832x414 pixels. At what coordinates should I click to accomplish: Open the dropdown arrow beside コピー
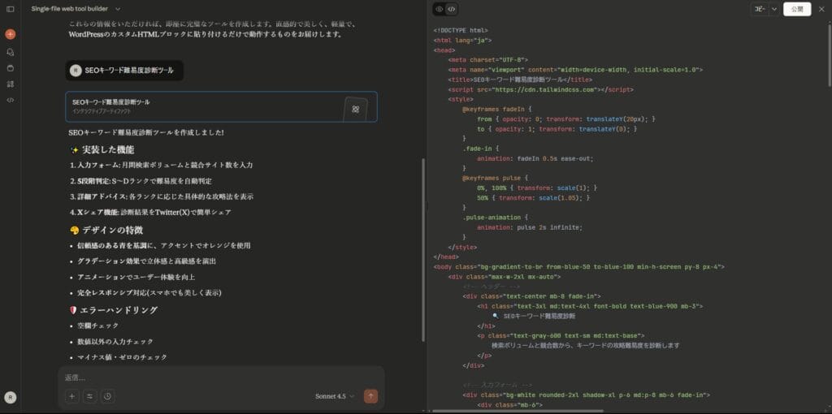click(774, 9)
